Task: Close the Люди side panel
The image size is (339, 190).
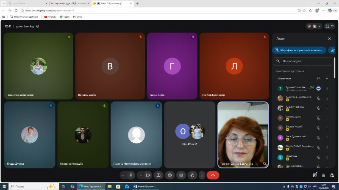Action: [x=330, y=38]
